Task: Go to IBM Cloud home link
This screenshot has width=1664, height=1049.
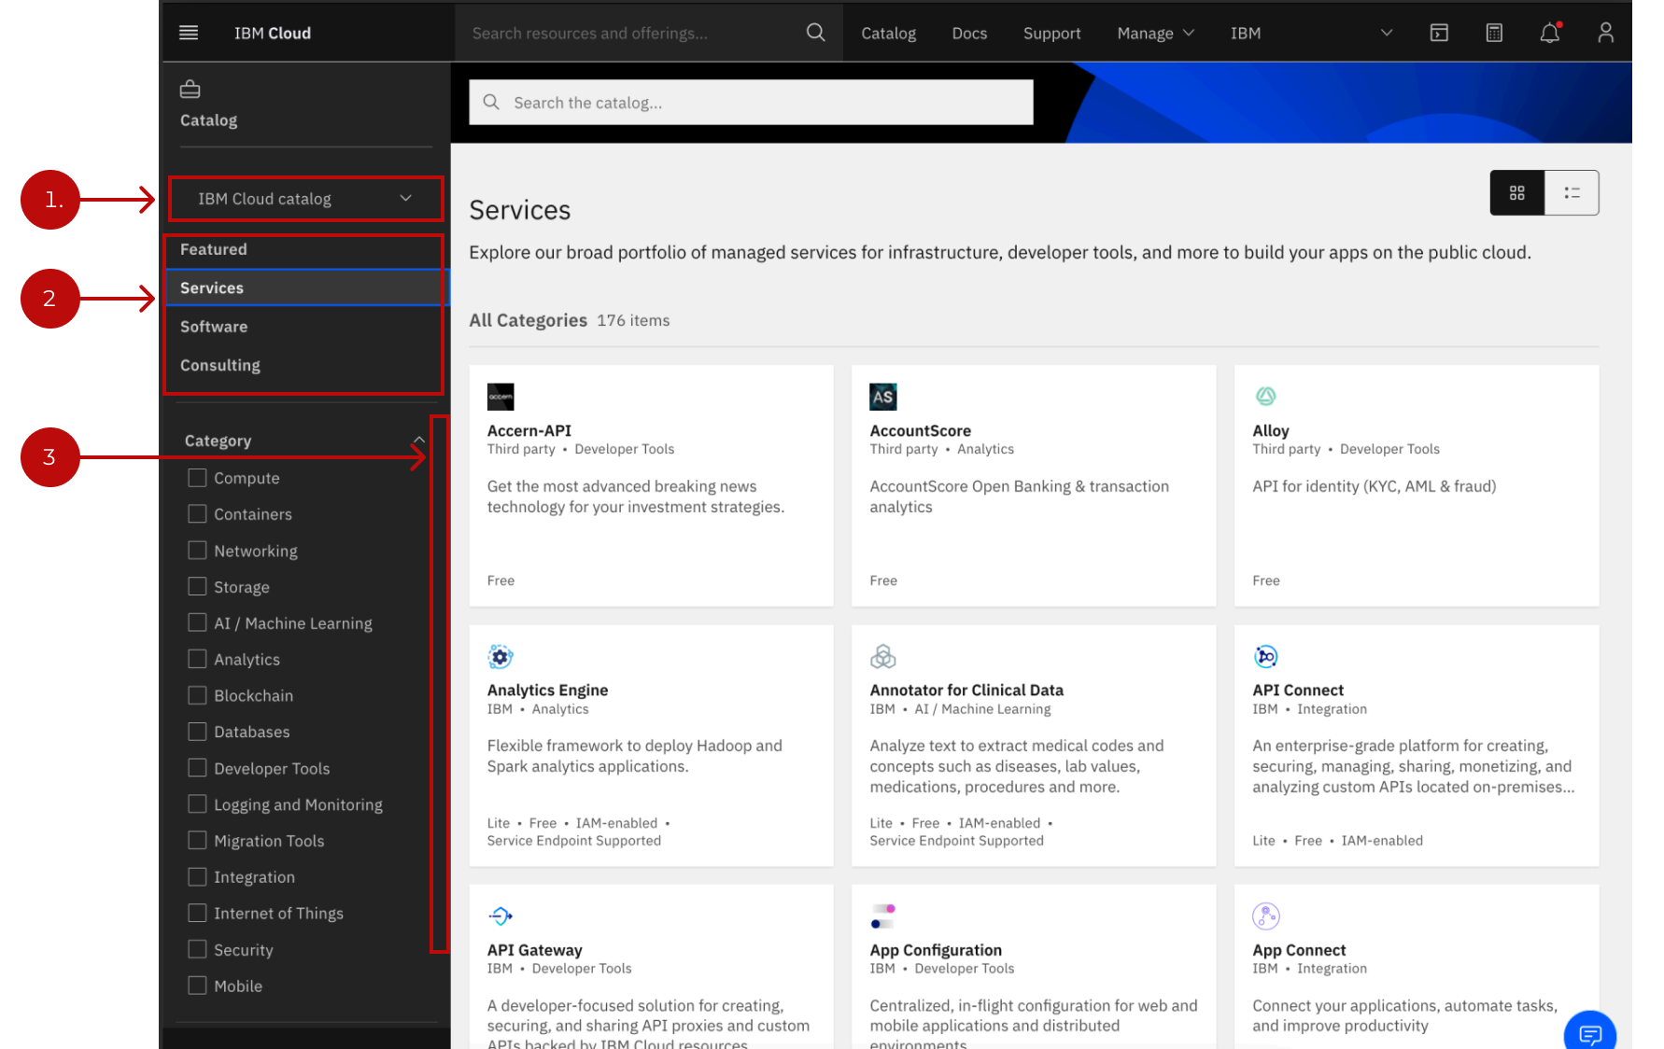Action: click(273, 33)
